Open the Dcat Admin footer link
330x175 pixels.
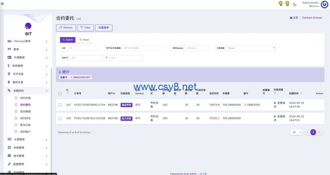(190, 174)
